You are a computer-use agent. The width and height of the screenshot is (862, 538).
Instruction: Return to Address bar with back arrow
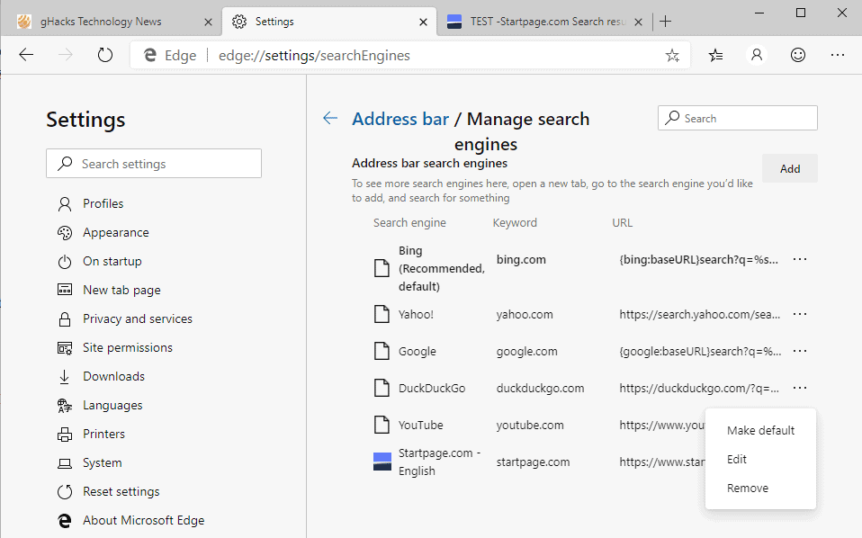(330, 118)
